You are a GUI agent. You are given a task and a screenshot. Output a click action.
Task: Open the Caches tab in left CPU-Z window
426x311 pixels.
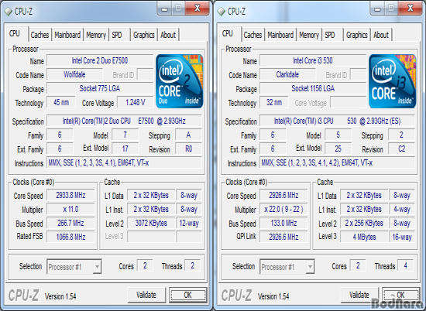(x=40, y=35)
